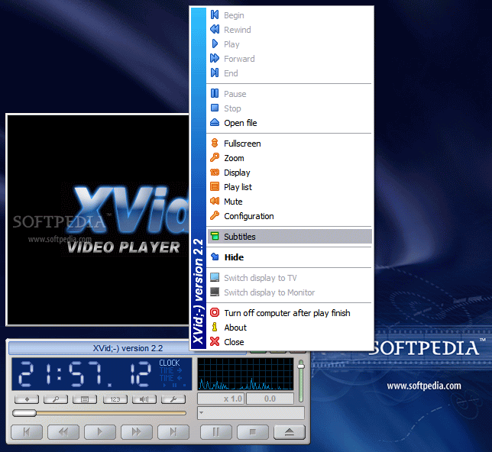Toggle speaker mute button on player
The width and height of the screenshot is (492, 452).
[x=144, y=399]
